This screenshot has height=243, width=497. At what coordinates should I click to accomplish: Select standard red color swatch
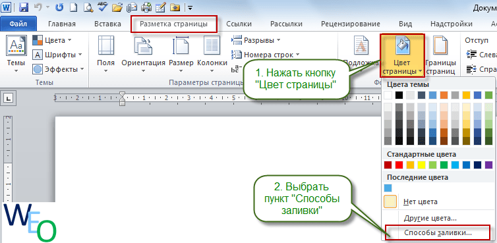(x=399, y=165)
